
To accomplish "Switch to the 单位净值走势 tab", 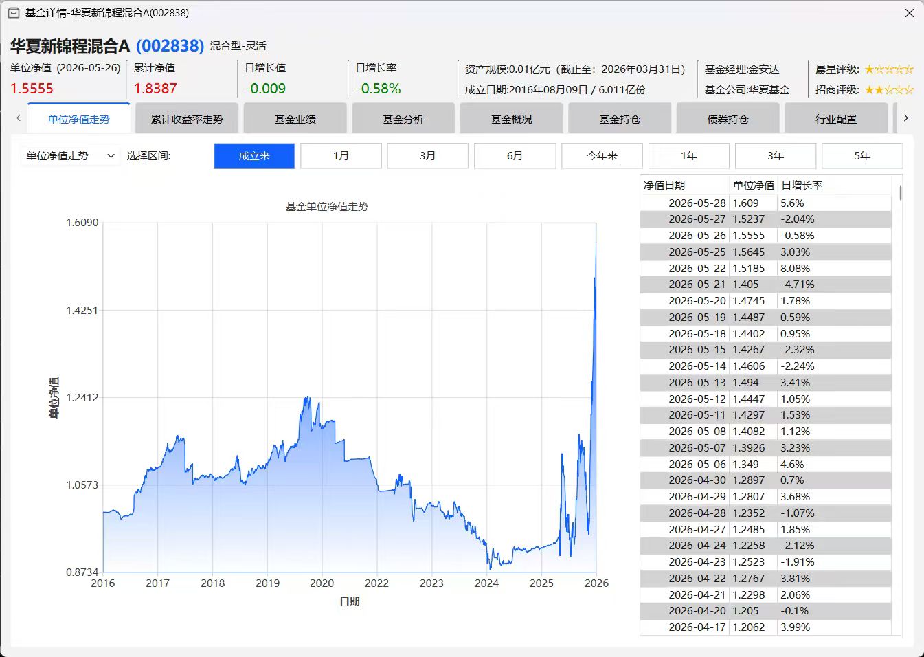I will point(79,119).
